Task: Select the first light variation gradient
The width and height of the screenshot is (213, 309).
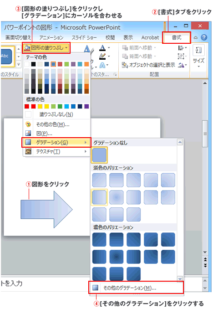Action: click(99, 180)
